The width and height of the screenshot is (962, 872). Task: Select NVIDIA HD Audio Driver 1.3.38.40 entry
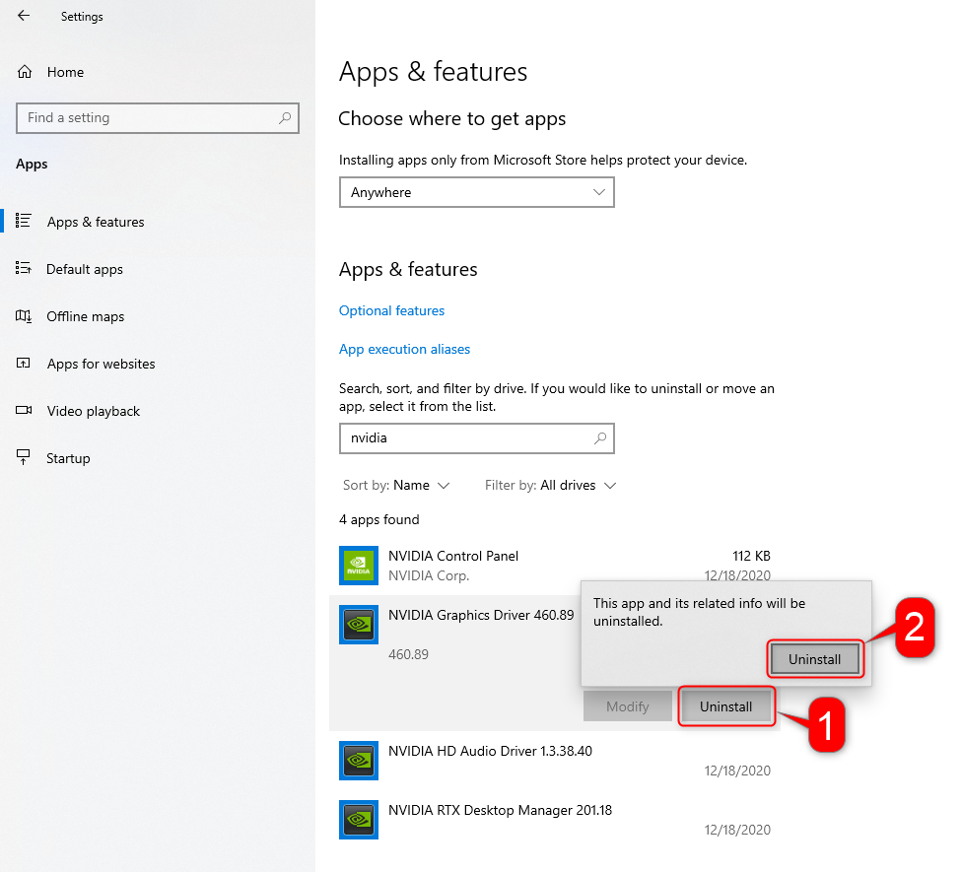coord(555,761)
